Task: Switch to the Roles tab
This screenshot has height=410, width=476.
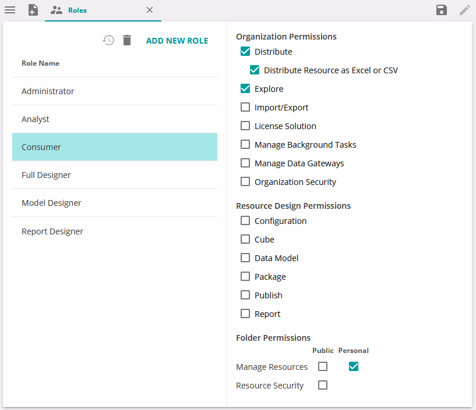Action: click(x=77, y=10)
